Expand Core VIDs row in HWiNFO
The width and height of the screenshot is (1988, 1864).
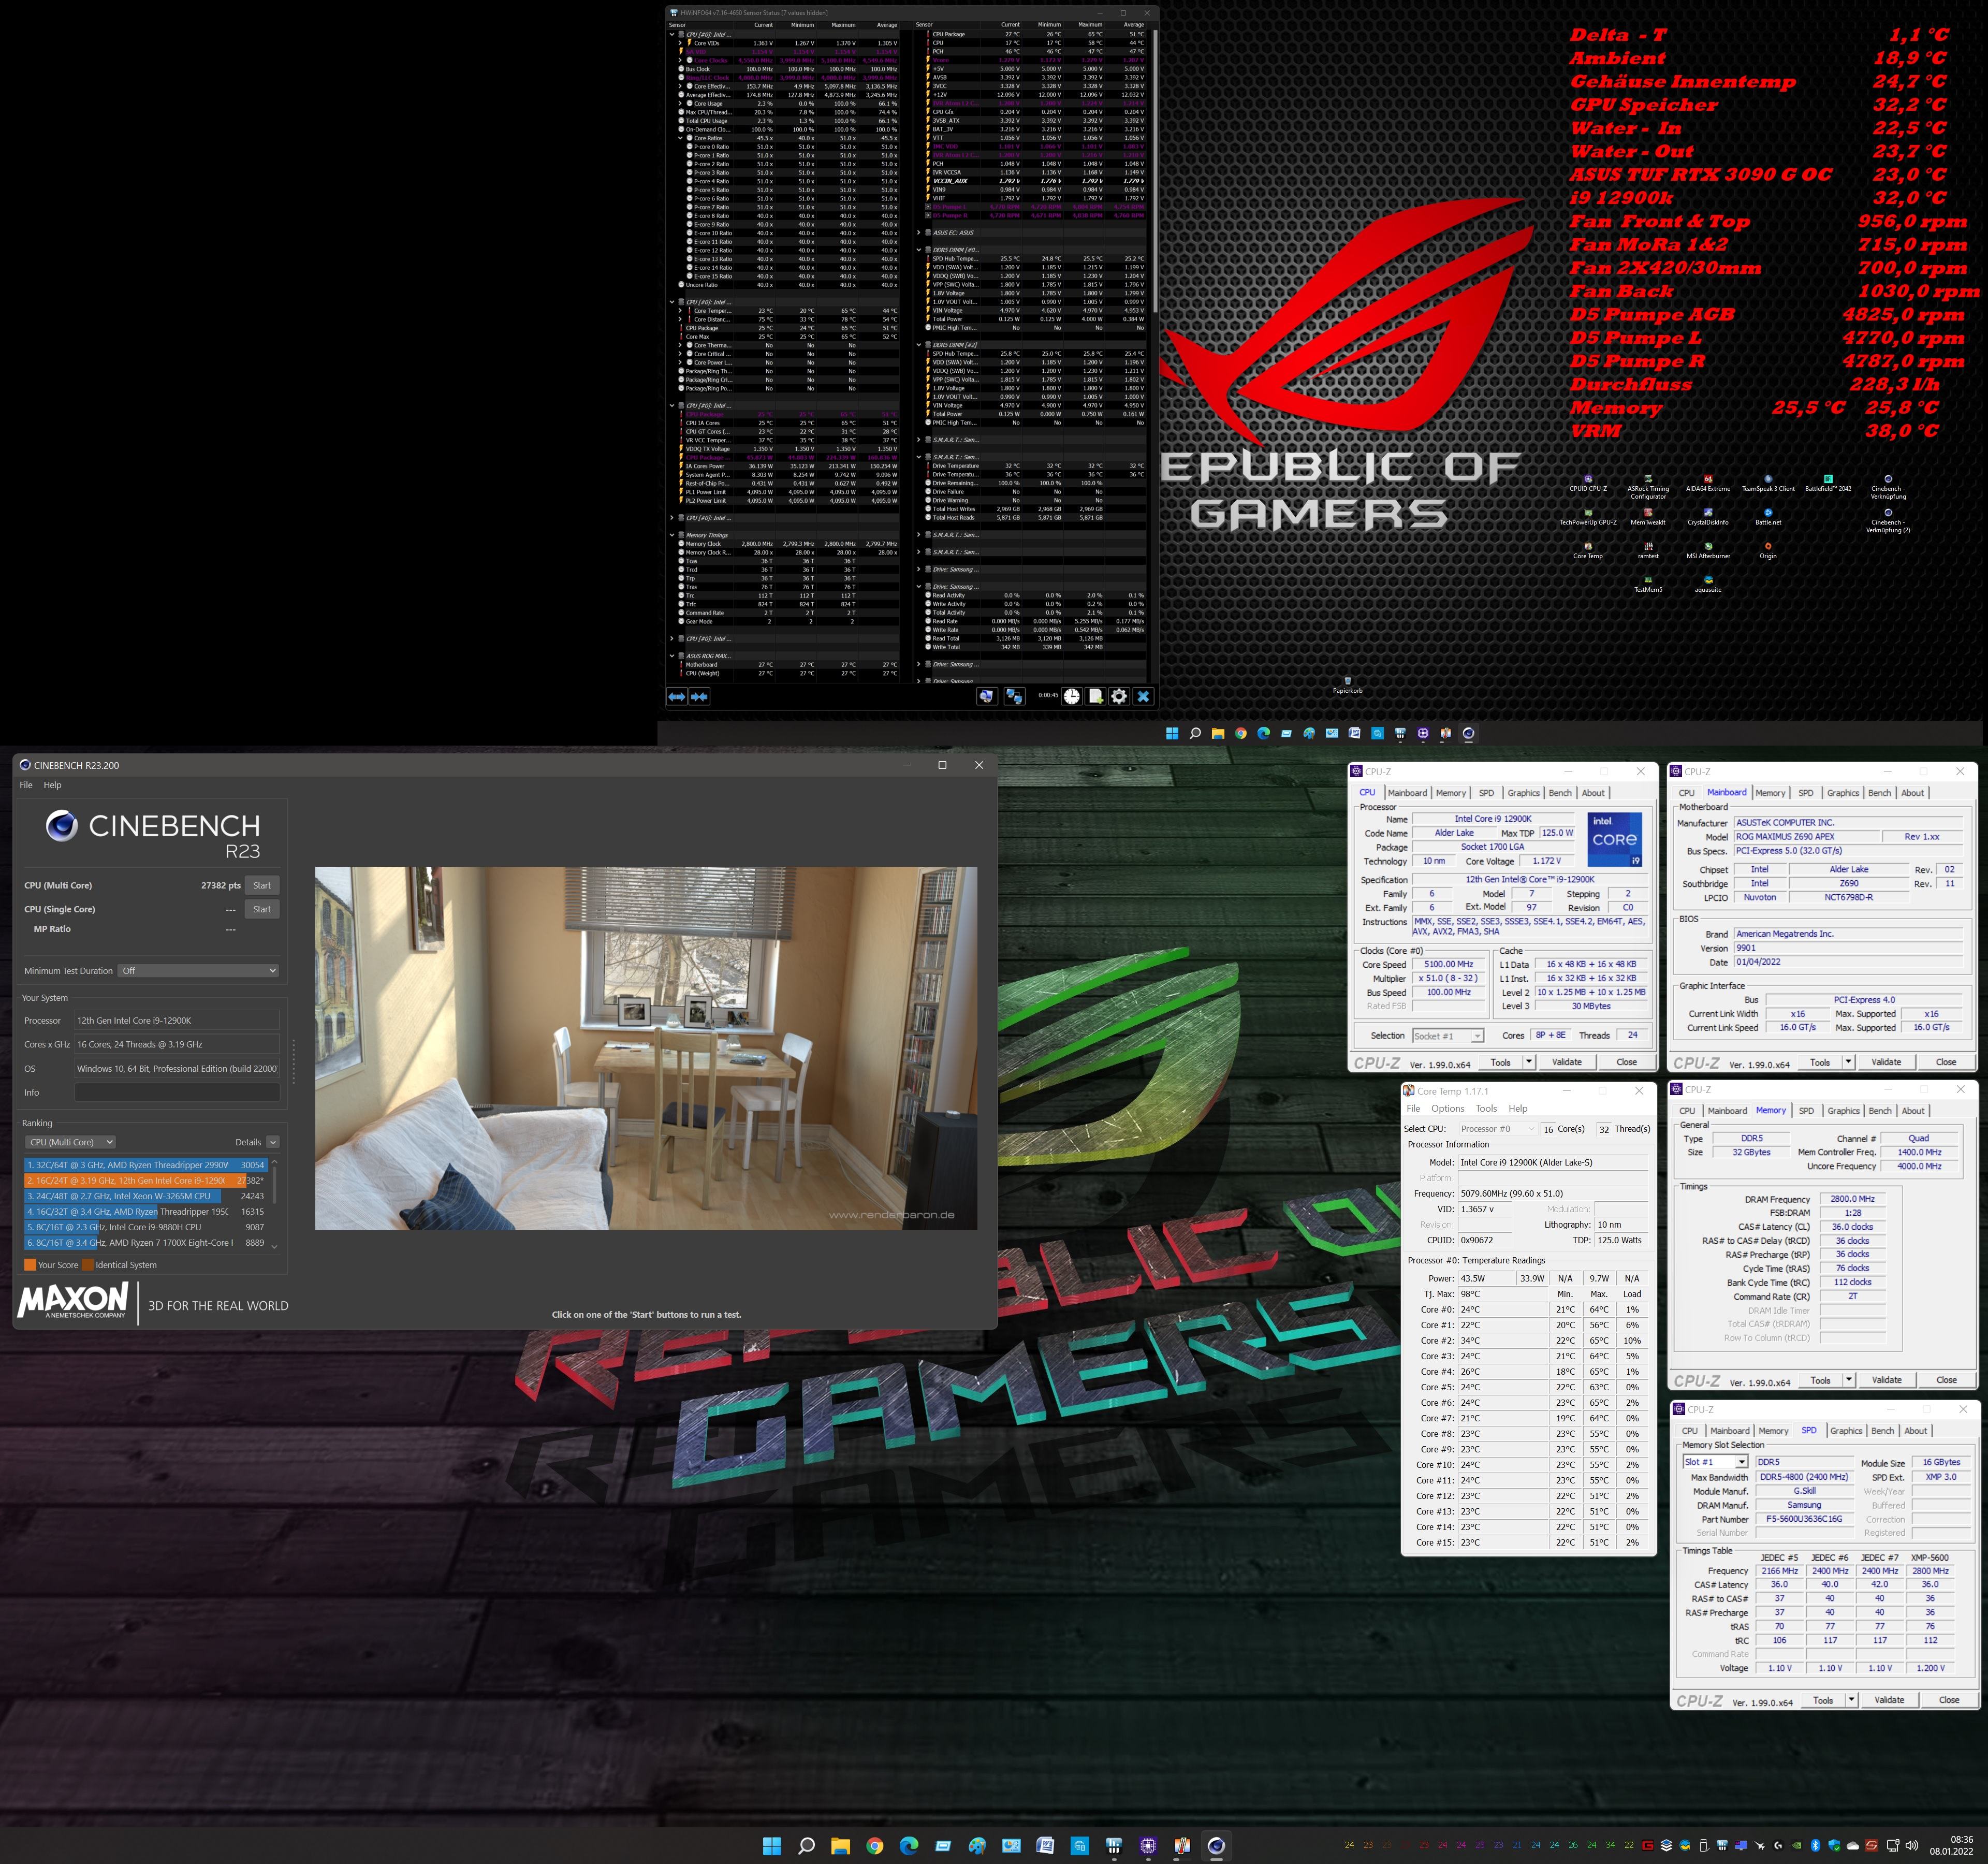coord(680,43)
